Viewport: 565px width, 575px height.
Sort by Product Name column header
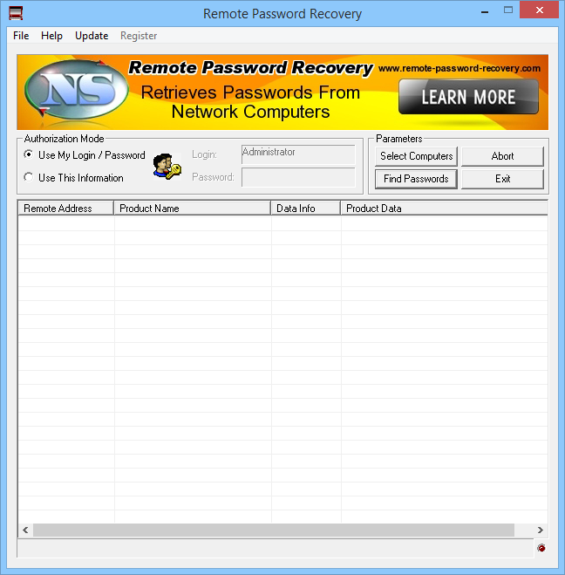193,208
